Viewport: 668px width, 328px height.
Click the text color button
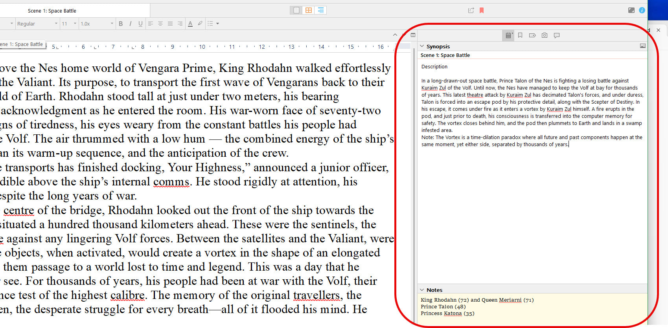tap(190, 24)
